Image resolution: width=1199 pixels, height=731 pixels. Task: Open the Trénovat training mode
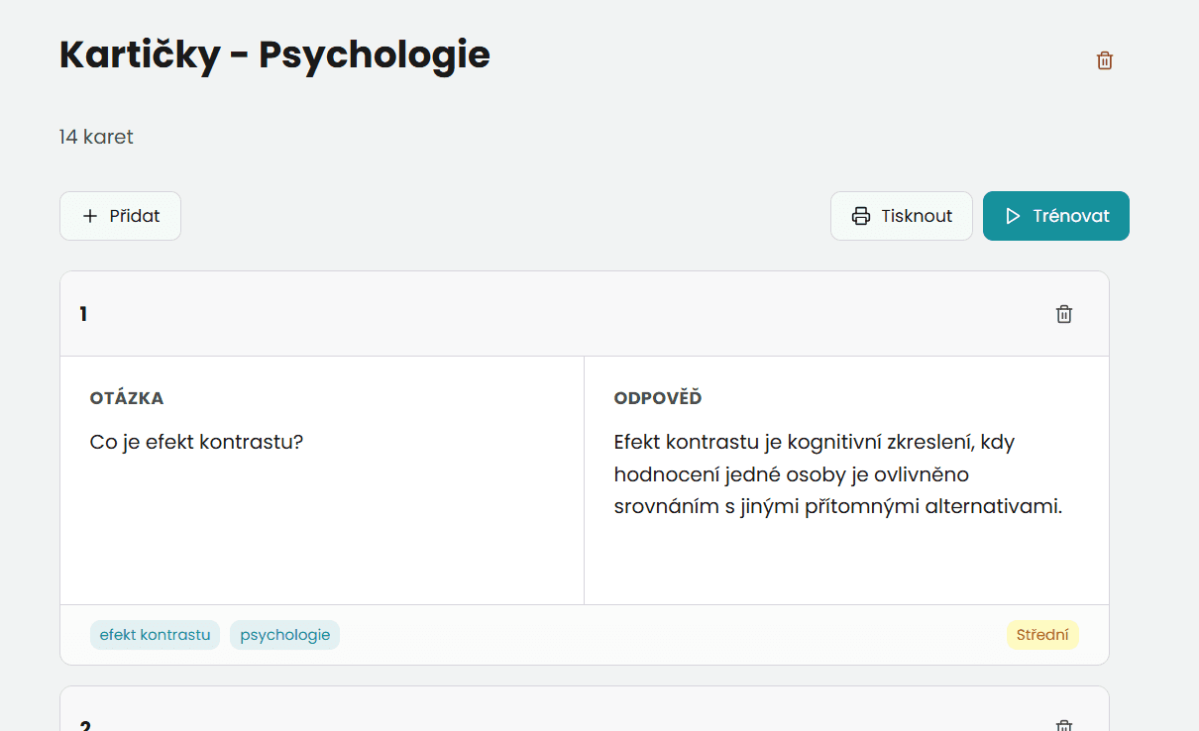click(1055, 215)
